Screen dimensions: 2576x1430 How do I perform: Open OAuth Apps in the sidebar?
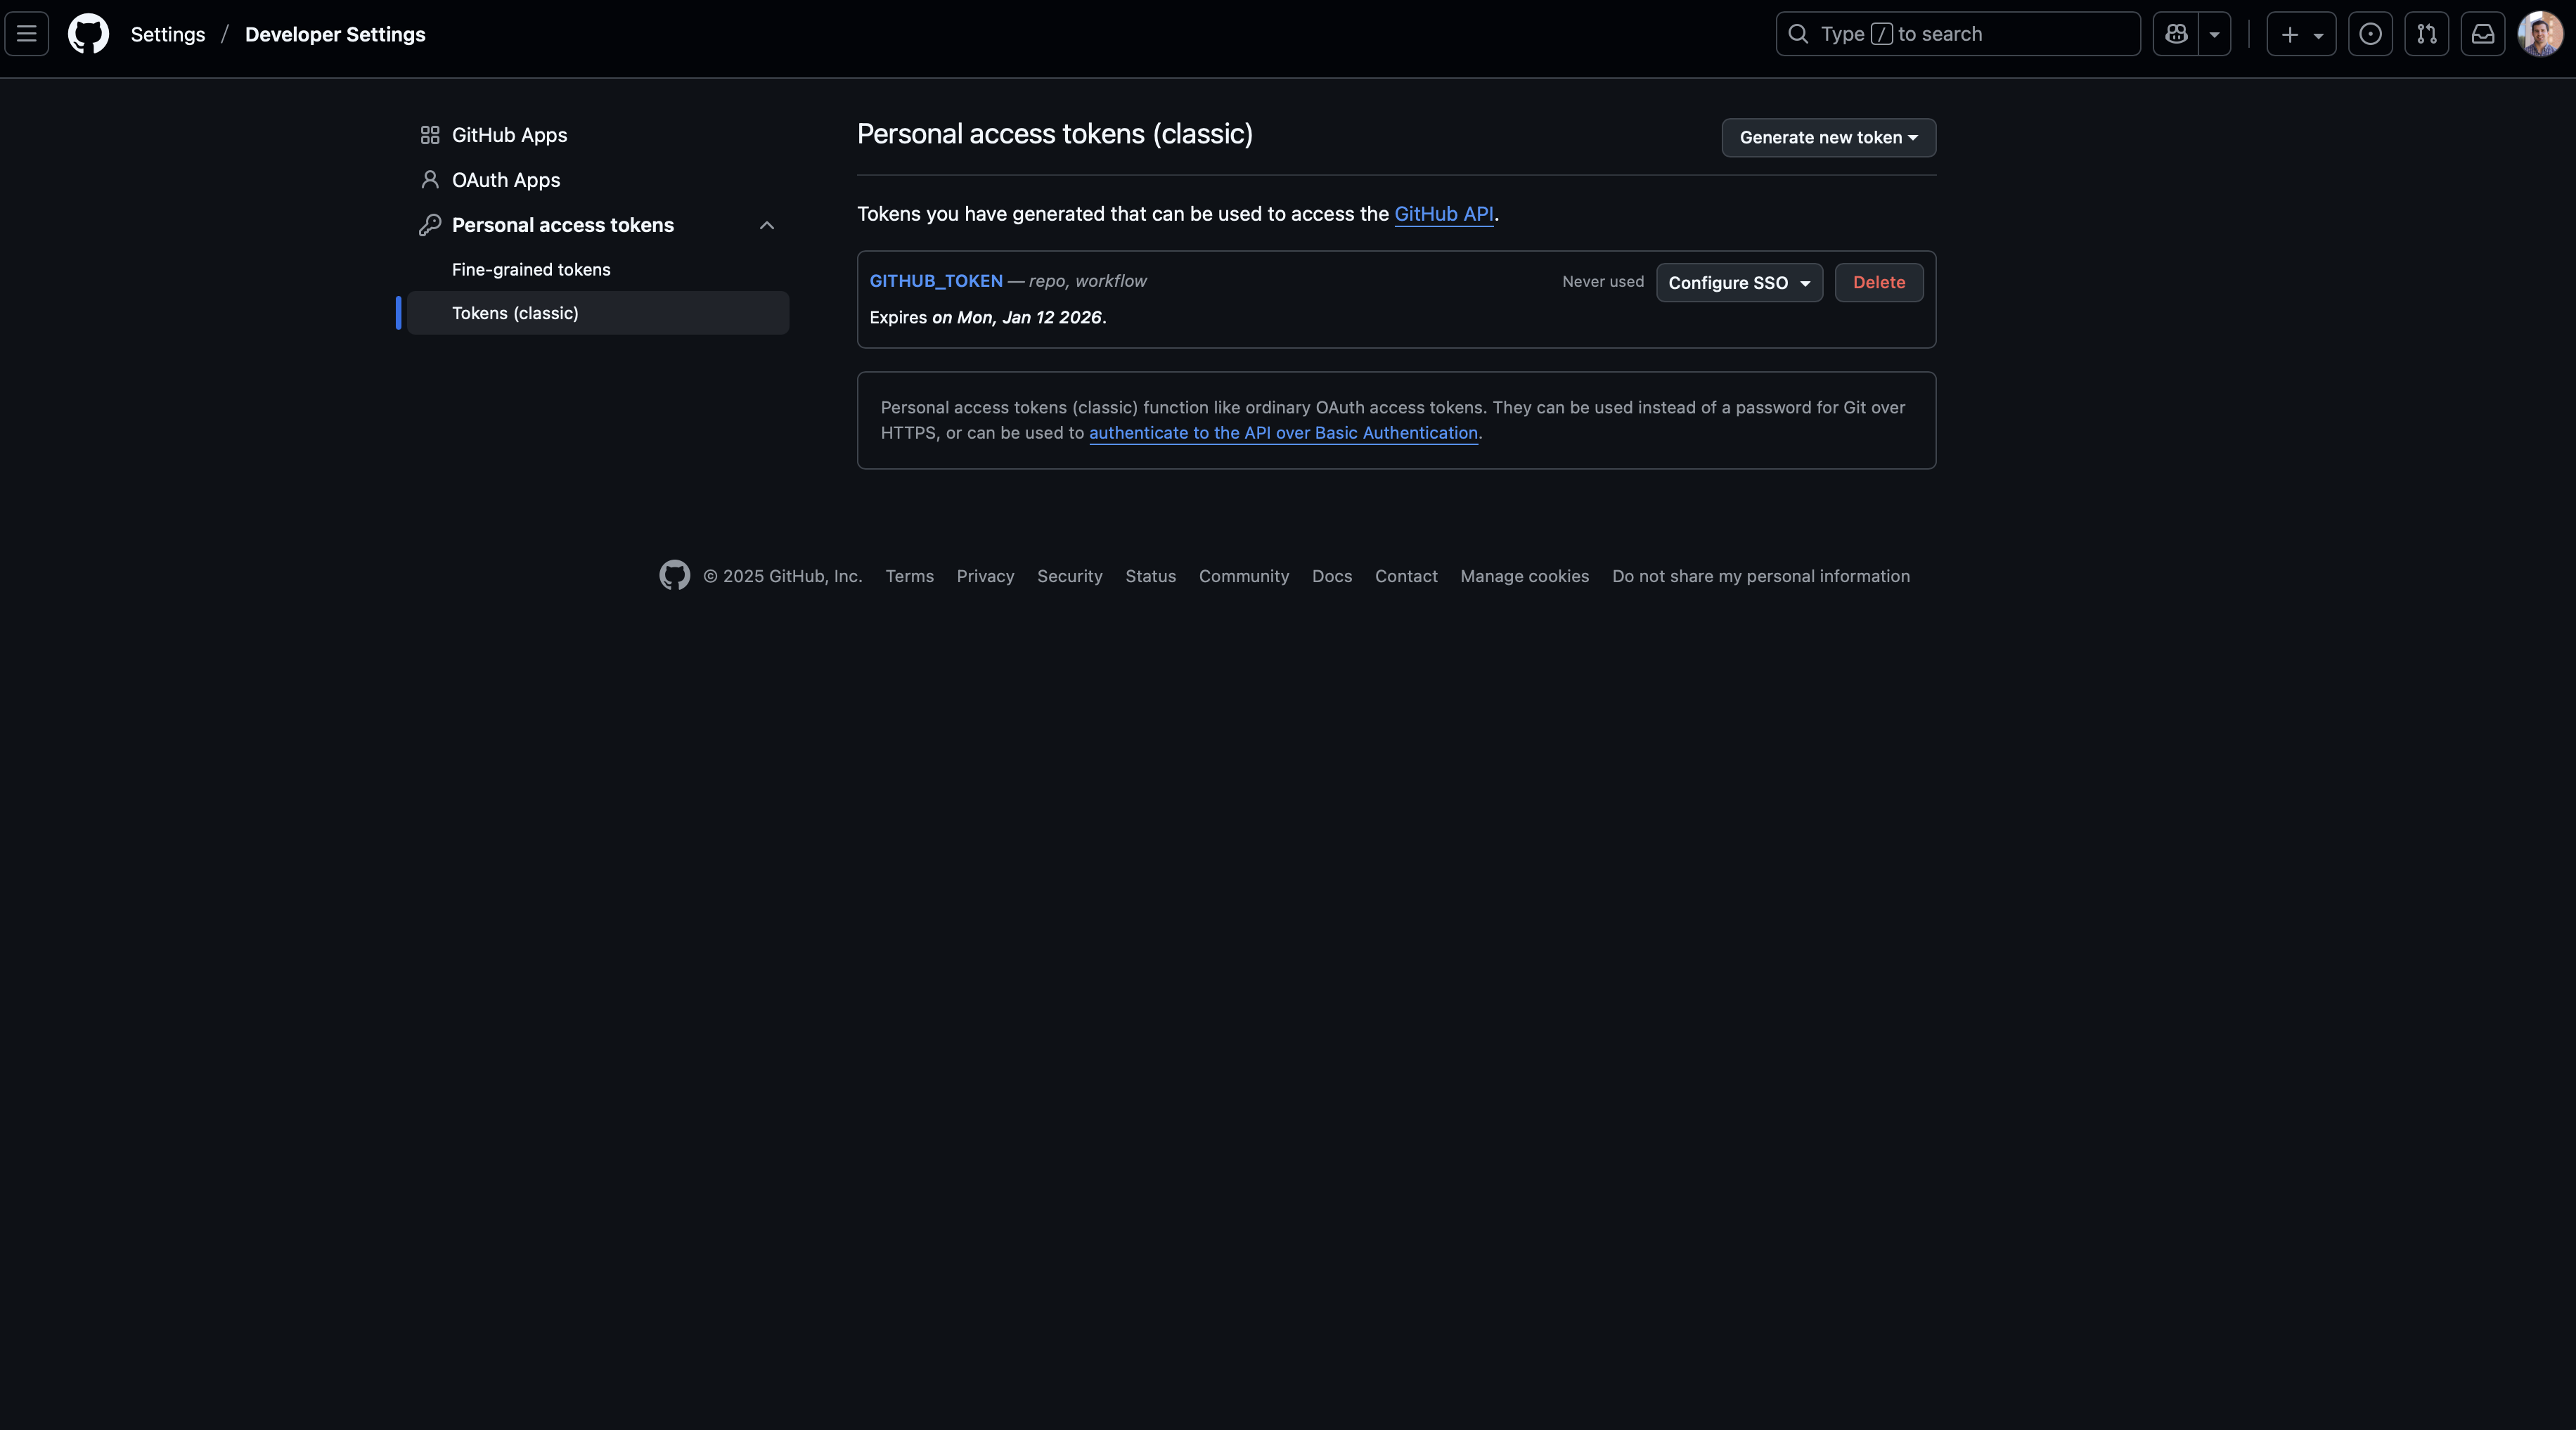506,180
